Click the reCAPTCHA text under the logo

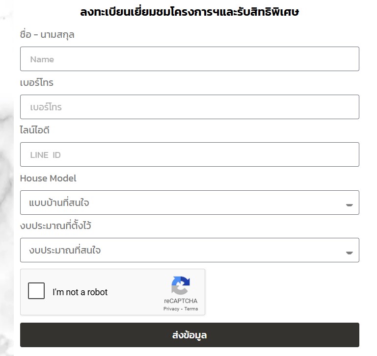pyautogui.click(x=181, y=301)
